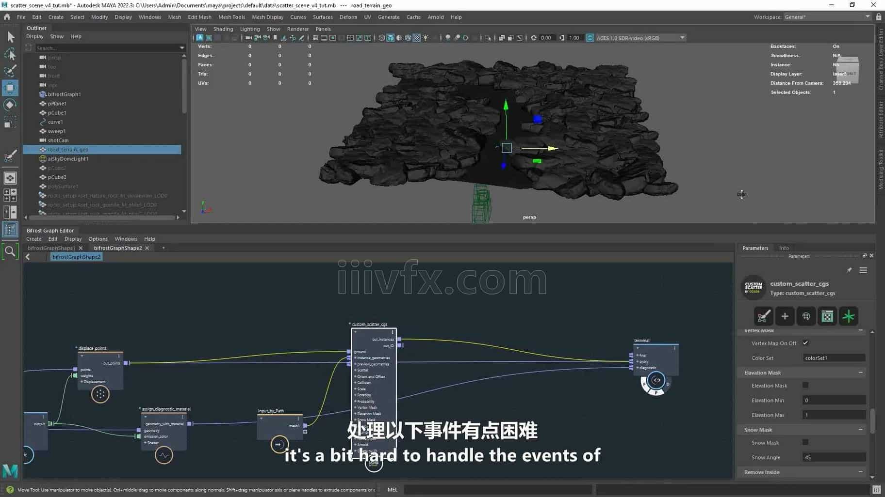Add a new Bifrost graph tab
The height and width of the screenshot is (497, 885).
[x=164, y=248]
